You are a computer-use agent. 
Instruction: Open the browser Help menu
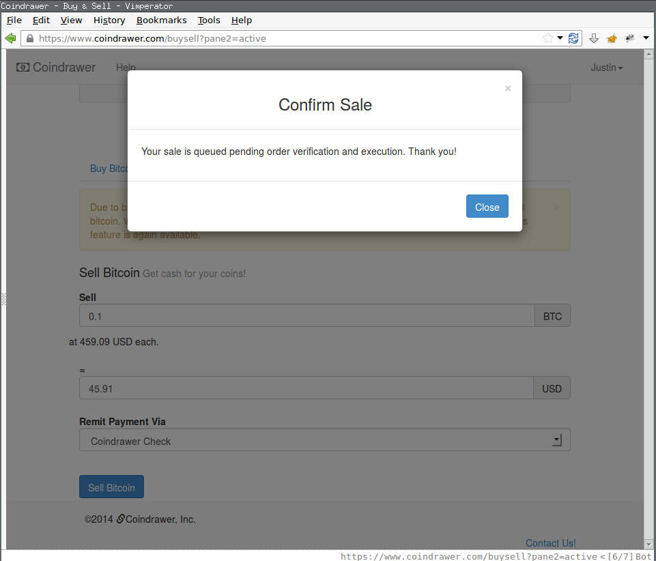click(x=242, y=20)
